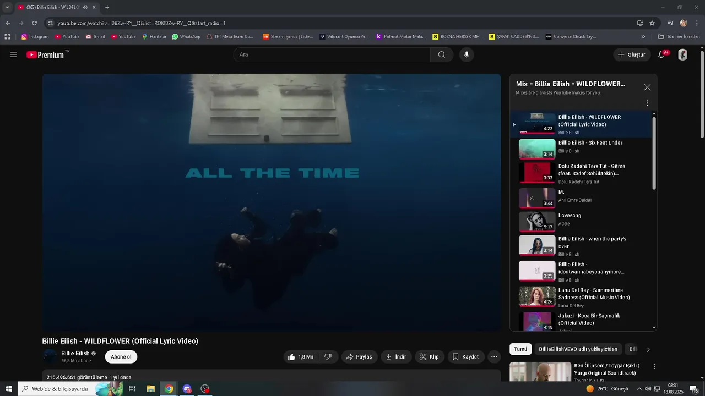
Task: Open the Windows Start menu
Action: coord(8,389)
